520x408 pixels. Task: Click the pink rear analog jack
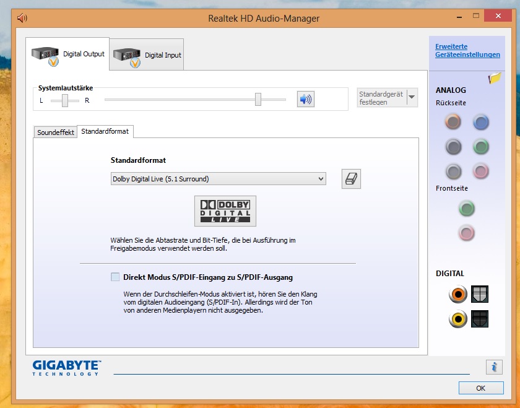pyautogui.click(x=481, y=171)
